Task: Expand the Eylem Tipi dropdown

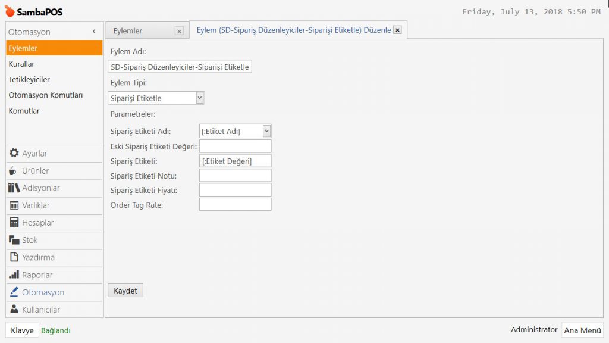Action: [199, 98]
